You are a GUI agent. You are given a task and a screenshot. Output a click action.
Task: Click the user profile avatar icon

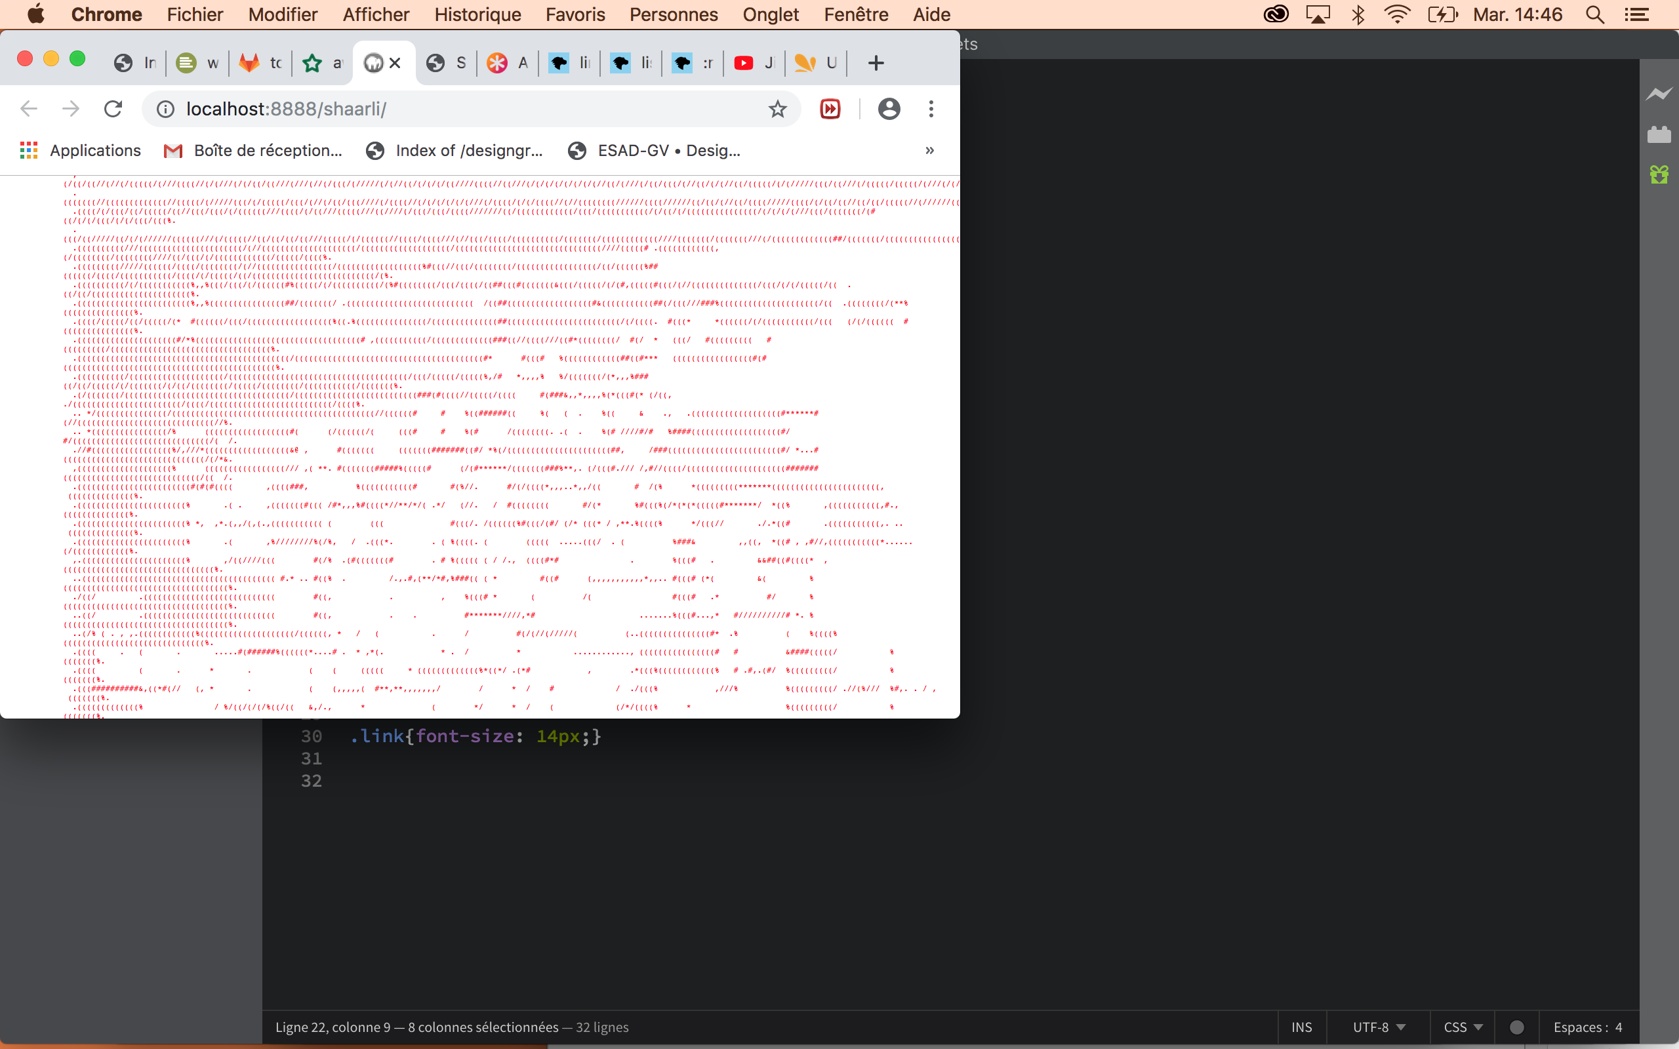click(889, 109)
